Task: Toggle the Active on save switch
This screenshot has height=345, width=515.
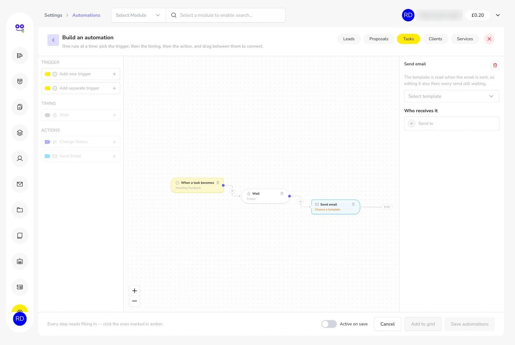Action: click(329, 324)
